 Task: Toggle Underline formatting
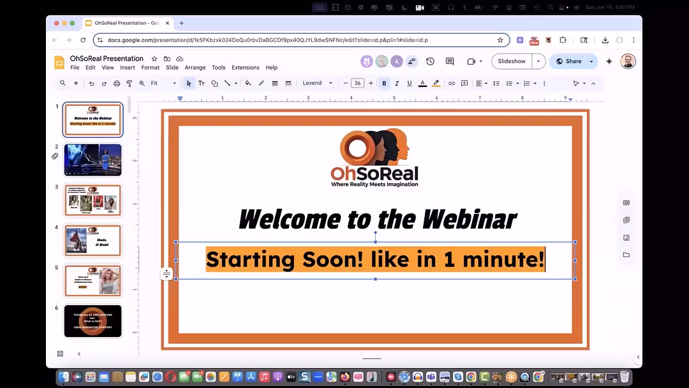(x=410, y=83)
